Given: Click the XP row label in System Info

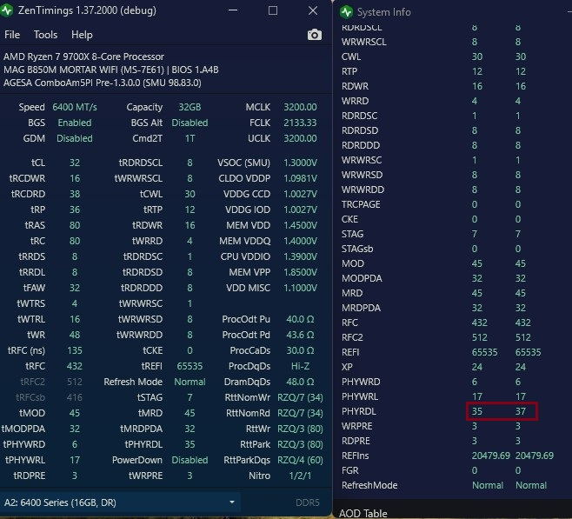Looking at the screenshot, I should 347,367.
